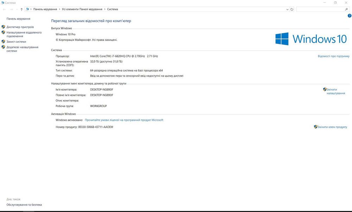
Task: Click shield icon next to Змінити ключ продукту
Action: 315,127
